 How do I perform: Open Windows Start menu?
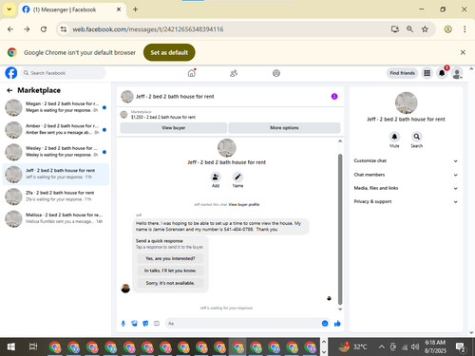pyautogui.click(x=11, y=347)
